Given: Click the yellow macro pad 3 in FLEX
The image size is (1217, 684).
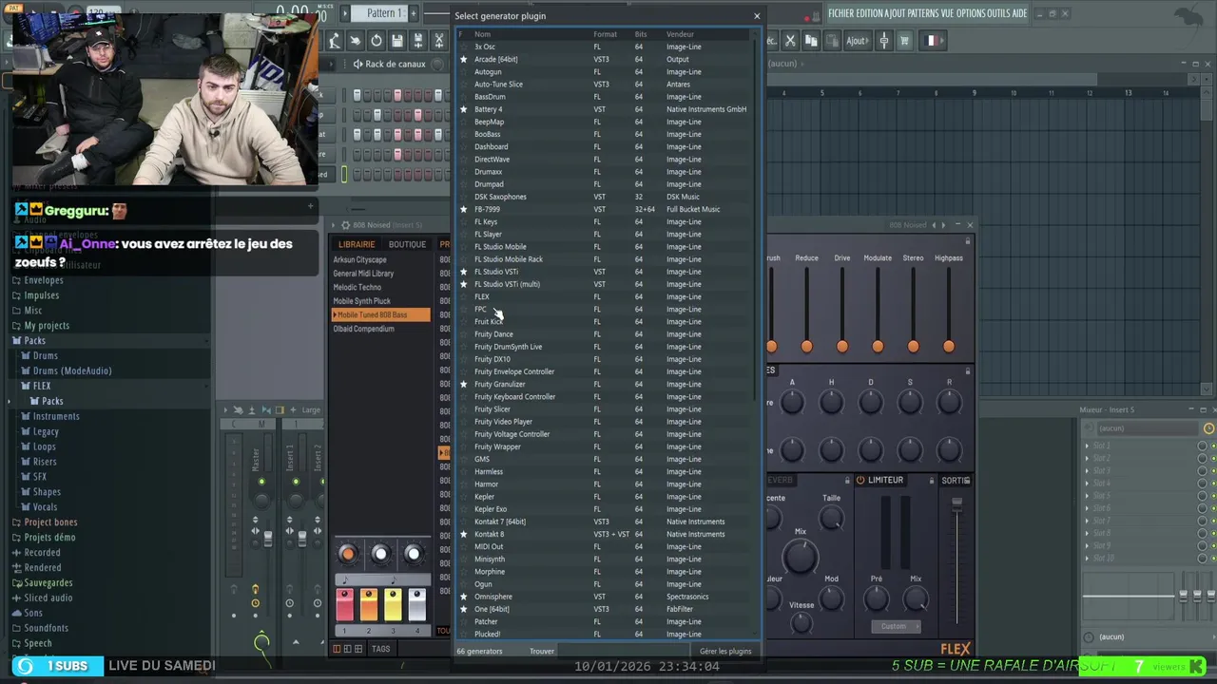Looking at the screenshot, I should click(x=392, y=605).
